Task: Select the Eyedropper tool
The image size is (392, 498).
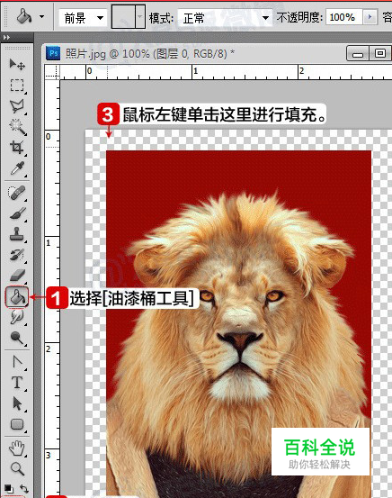Action: pos(17,168)
